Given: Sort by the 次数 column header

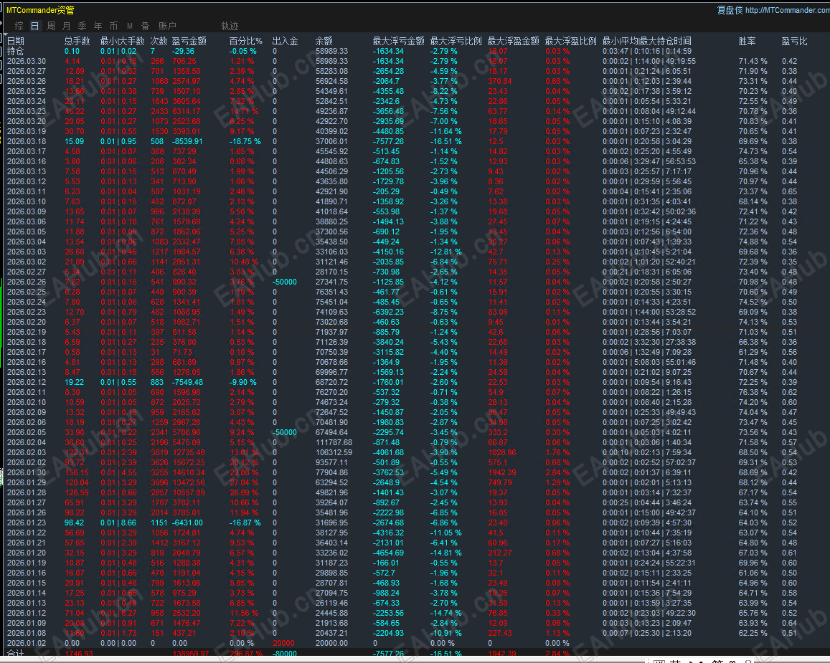Looking at the screenshot, I should [159, 41].
